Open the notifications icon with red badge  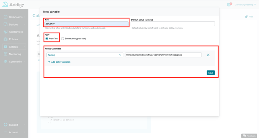pyautogui.click(x=229, y=4)
